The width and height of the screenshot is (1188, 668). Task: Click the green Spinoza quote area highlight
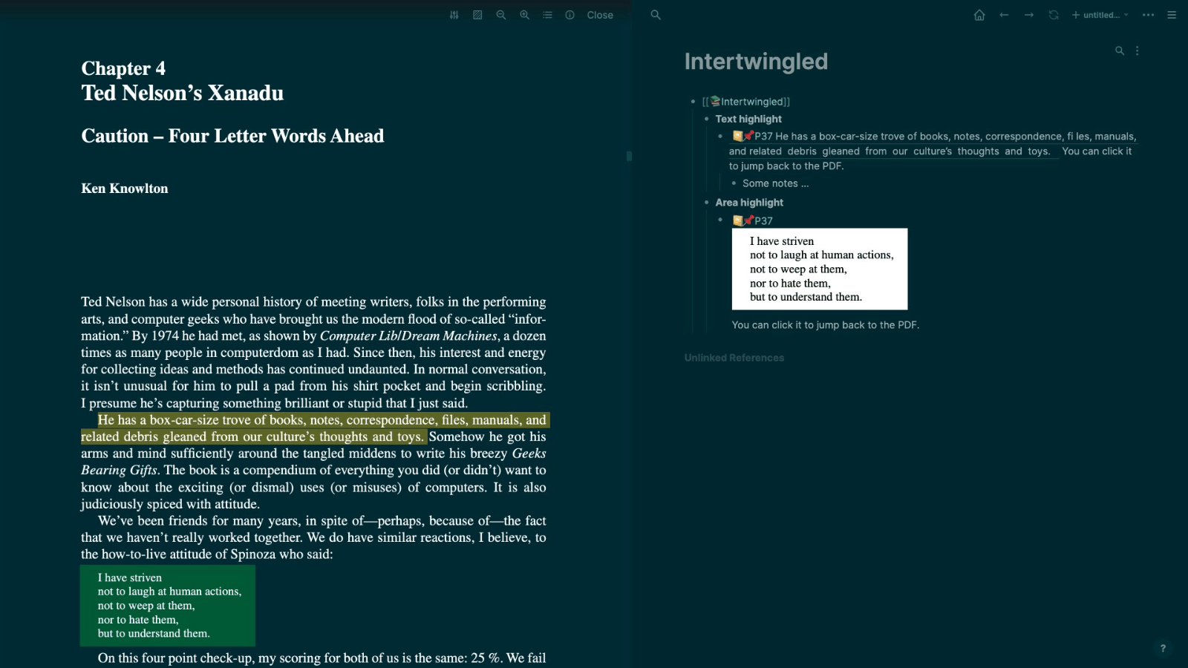tap(168, 606)
